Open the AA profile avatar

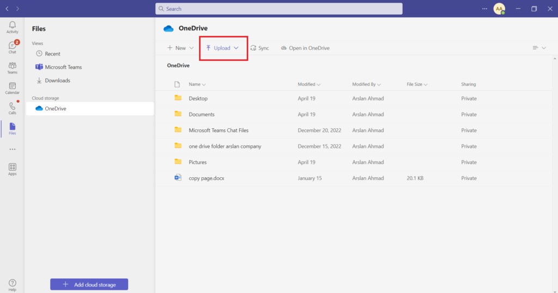pos(499,9)
